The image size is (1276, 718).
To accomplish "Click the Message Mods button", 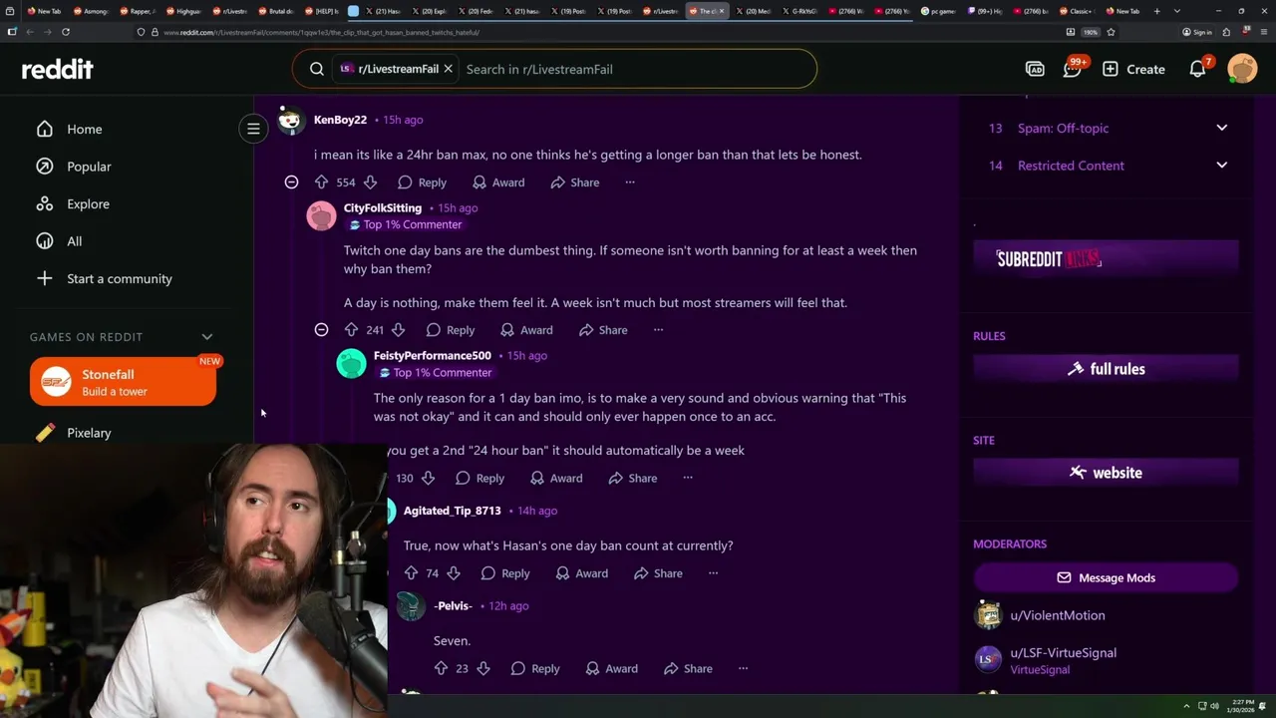I will point(1106,577).
